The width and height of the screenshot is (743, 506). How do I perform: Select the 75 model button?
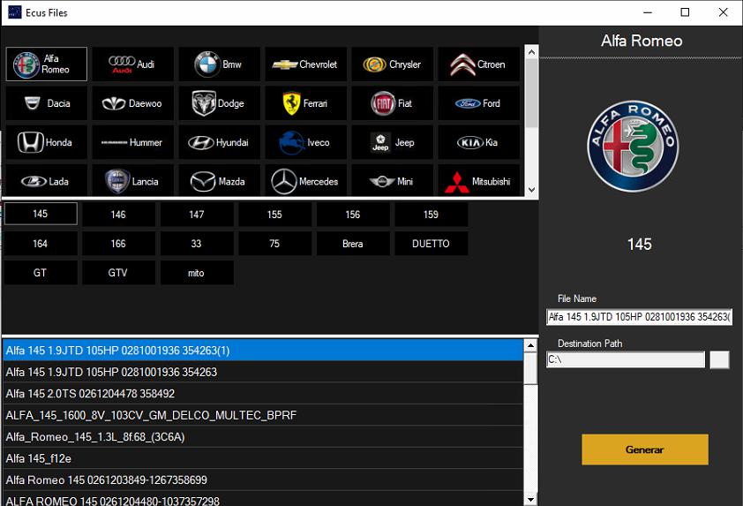tap(274, 243)
